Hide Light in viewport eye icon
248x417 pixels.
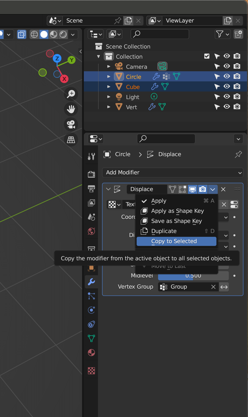pyautogui.click(x=227, y=97)
